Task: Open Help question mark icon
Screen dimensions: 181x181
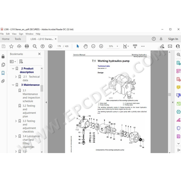Action: (x=154, y=39)
